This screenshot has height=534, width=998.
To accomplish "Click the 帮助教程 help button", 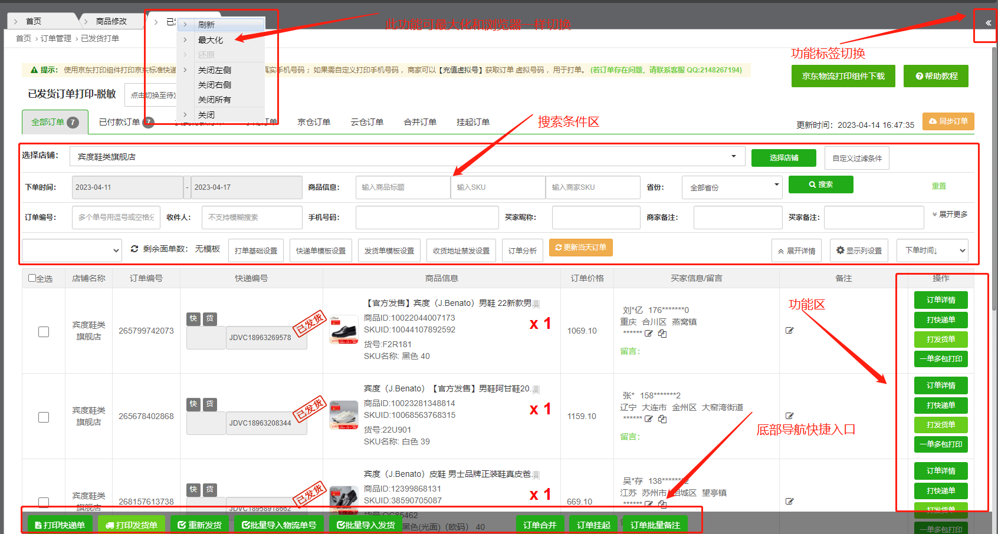I will [x=936, y=76].
